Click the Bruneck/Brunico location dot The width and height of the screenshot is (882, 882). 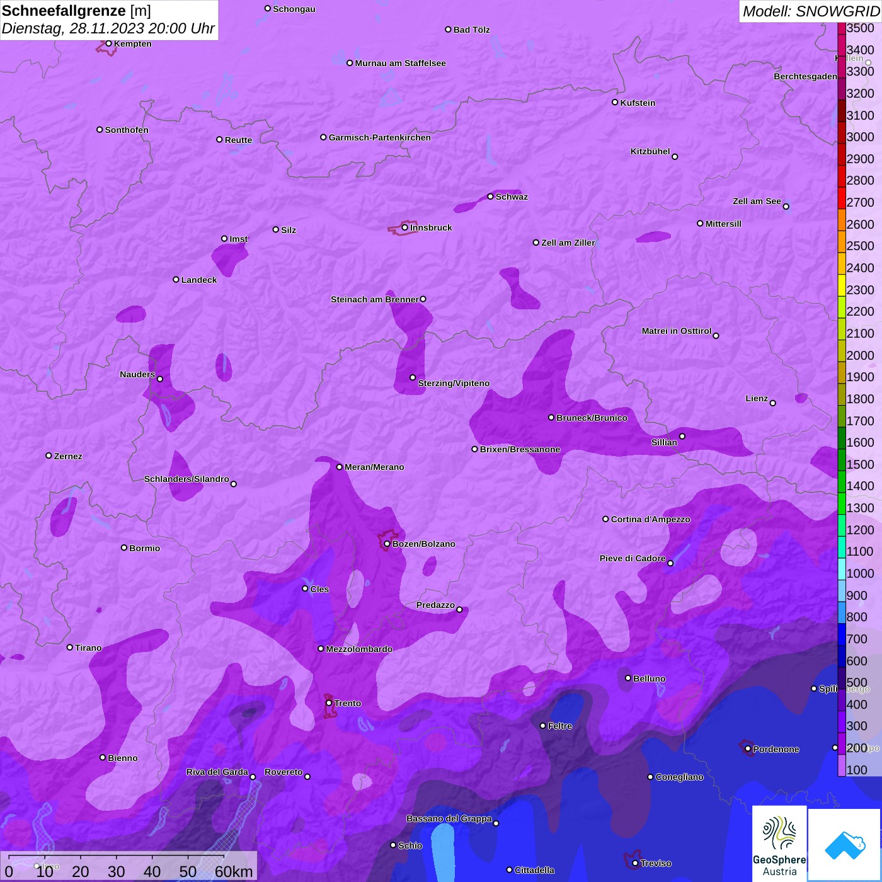(x=551, y=418)
